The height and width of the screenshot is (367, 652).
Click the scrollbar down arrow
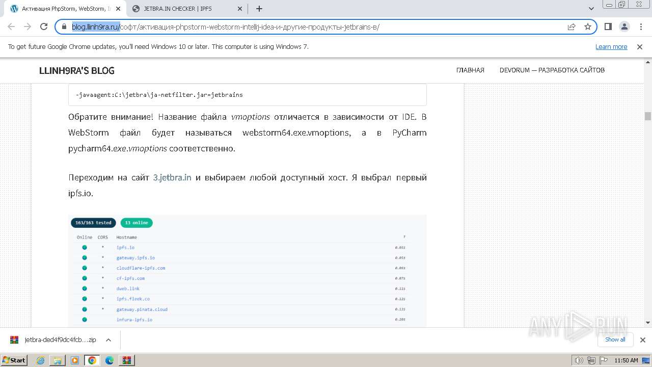[x=648, y=322]
